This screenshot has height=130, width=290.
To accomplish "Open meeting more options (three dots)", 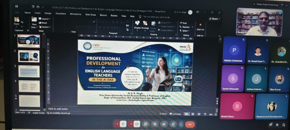I will pyautogui.click(x=181, y=124).
